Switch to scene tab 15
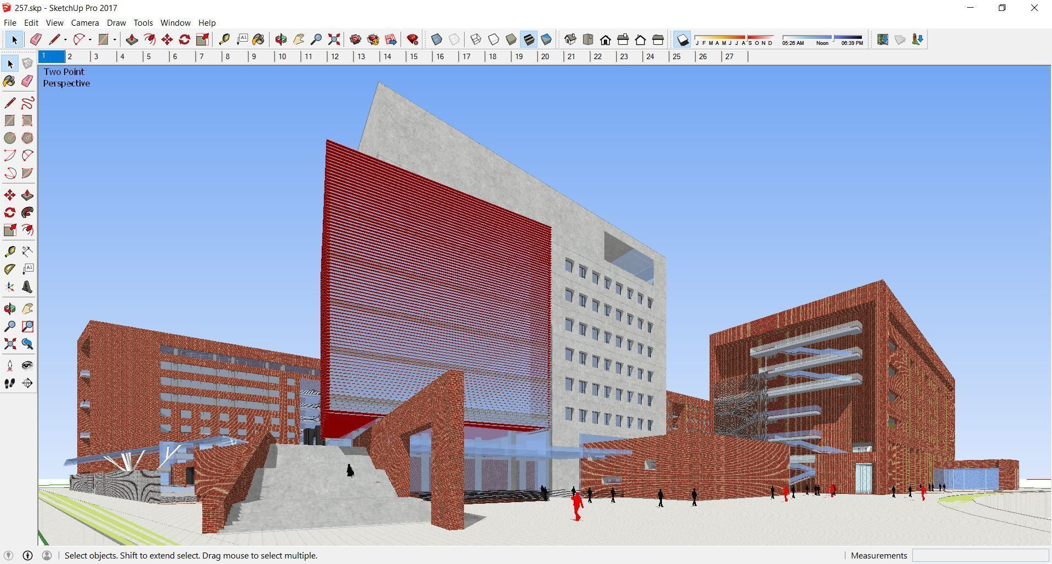This screenshot has width=1052, height=564. pos(420,56)
